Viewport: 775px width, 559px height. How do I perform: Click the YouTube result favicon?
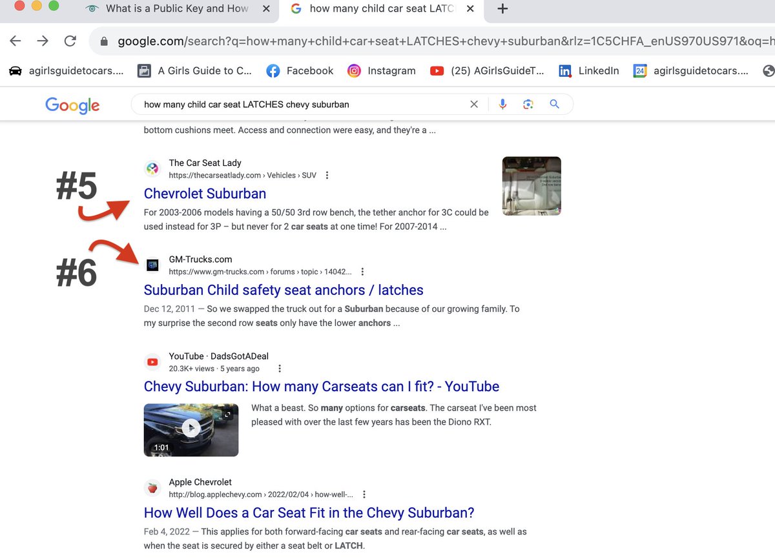pos(152,362)
